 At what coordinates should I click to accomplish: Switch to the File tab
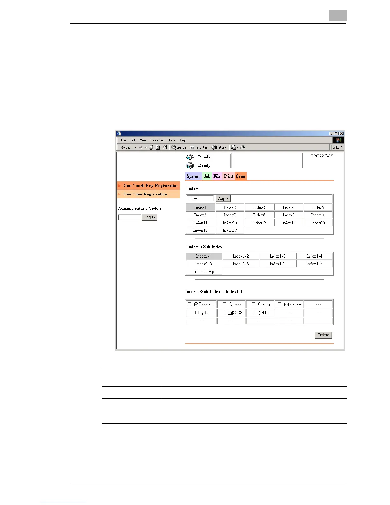[x=217, y=176]
